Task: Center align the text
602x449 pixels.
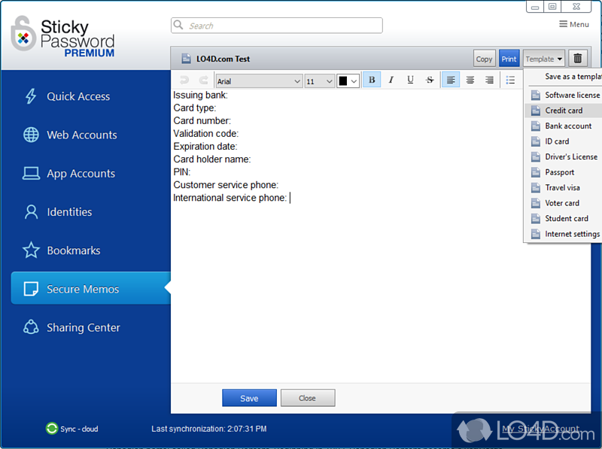Action: point(470,80)
